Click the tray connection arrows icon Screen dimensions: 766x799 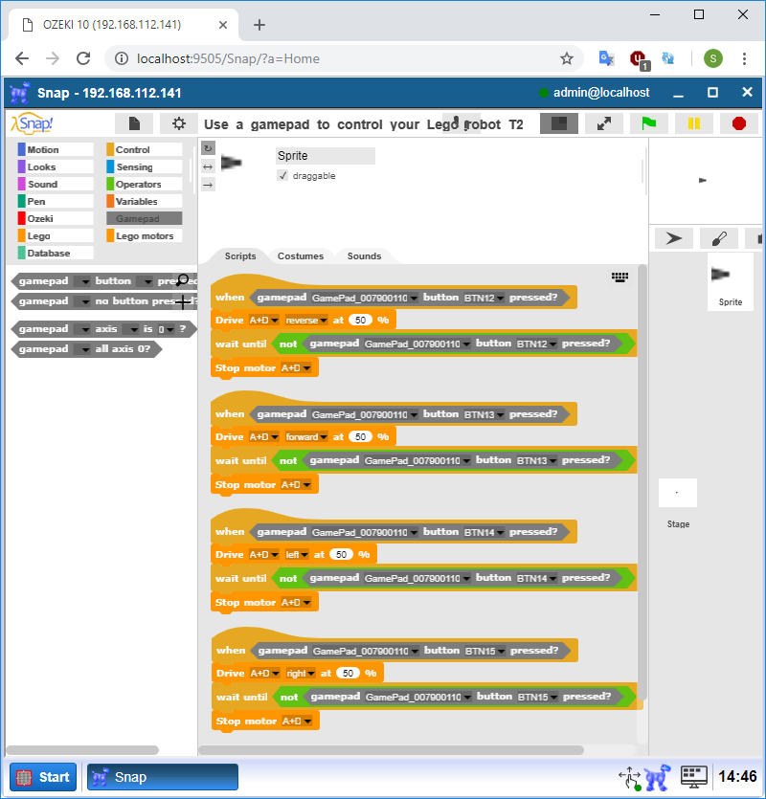630,778
